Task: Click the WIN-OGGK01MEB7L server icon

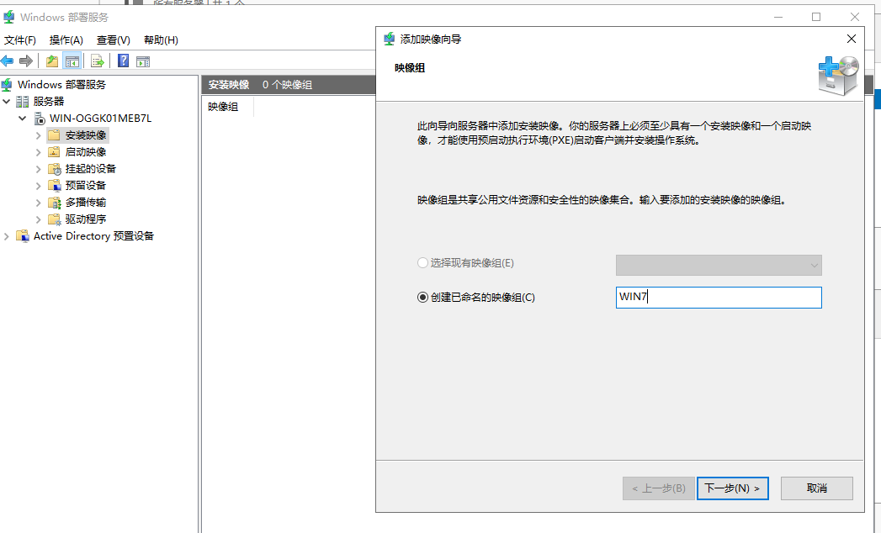Action: point(40,119)
